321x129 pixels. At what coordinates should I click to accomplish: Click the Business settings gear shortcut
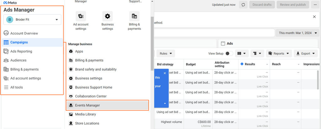coord(108,16)
